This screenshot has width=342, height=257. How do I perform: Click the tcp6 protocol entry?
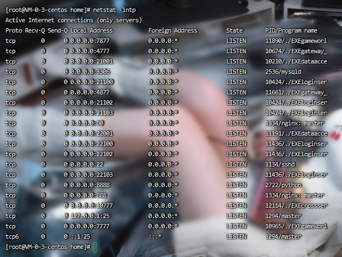(12, 236)
